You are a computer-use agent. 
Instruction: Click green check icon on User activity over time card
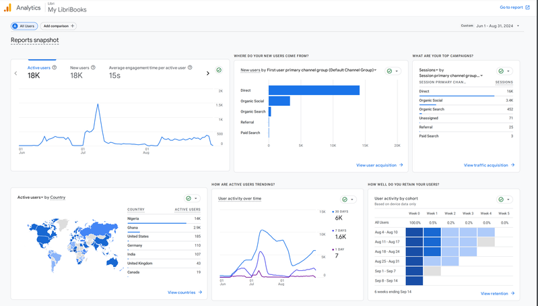[345, 200]
